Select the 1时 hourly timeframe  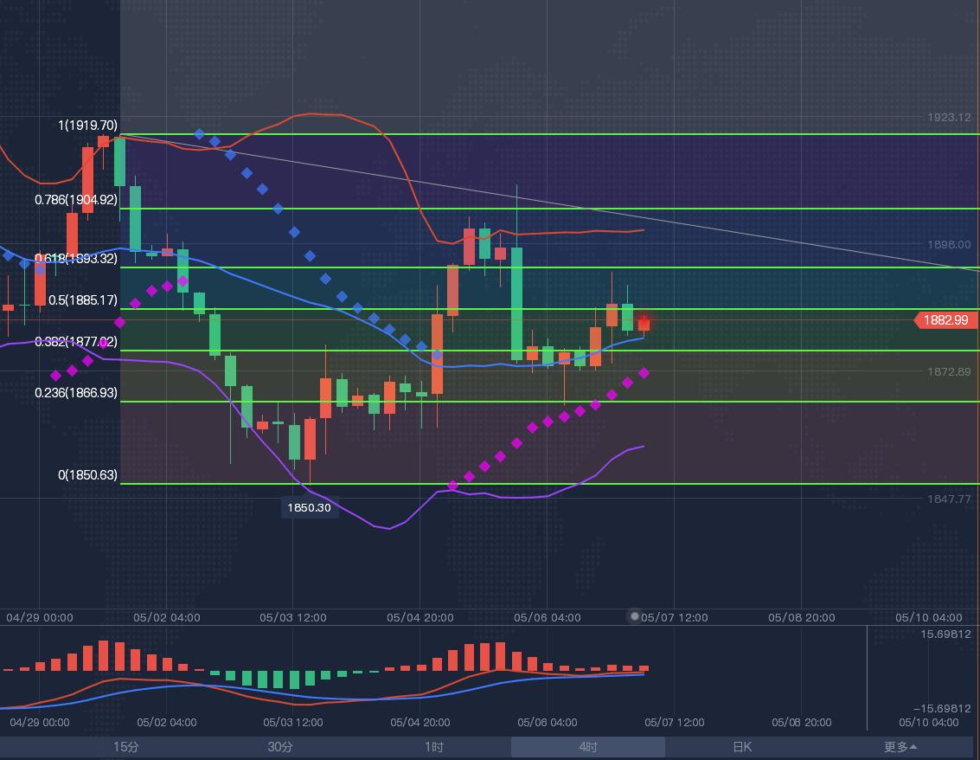(x=432, y=746)
